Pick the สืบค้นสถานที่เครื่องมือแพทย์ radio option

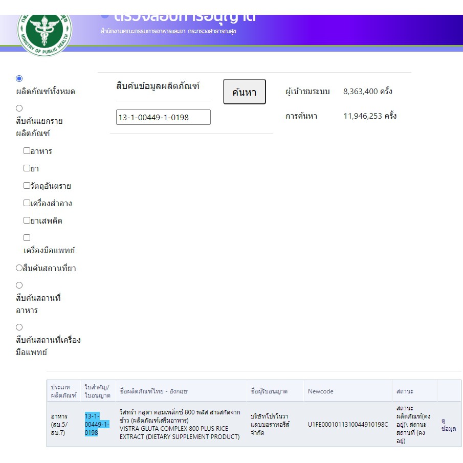pos(19,327)
